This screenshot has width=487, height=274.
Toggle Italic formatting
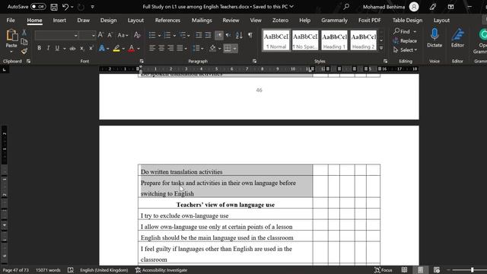pyautogui.click(x=48, y=49)
